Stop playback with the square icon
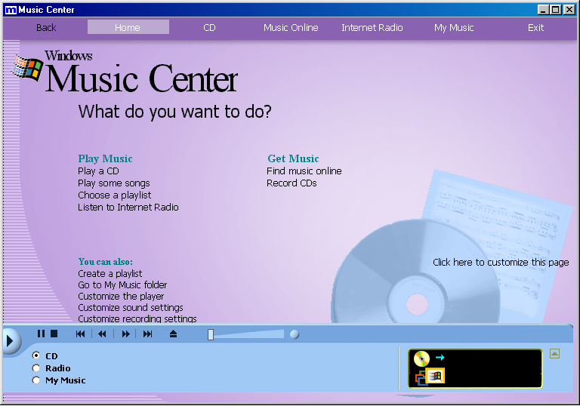Image resolution: width=580 pixels, height=406 pixels. (54, 334)
